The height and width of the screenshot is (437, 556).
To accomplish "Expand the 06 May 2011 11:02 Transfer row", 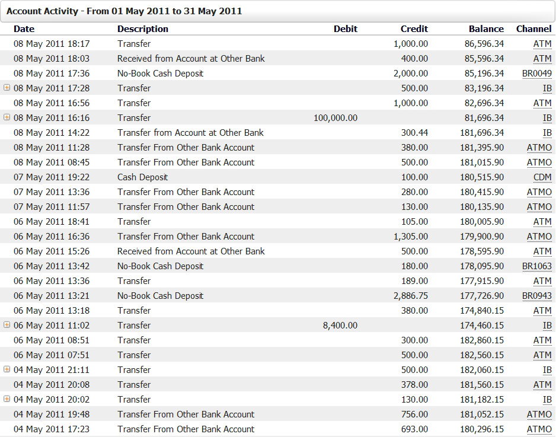I will pyautogui.click(x=7, y=324).
